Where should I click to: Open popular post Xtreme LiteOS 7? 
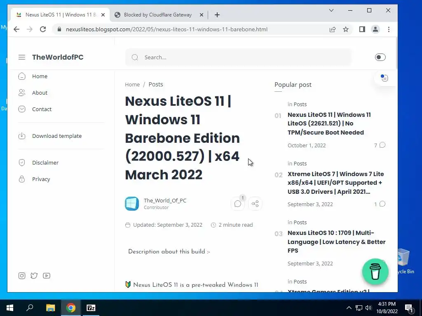[335, 183]
